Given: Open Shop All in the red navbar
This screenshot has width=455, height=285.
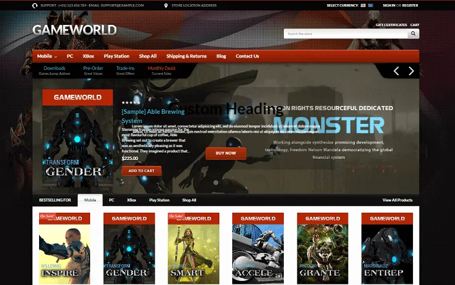Looking at the screenshot, I should coord(148,56).
